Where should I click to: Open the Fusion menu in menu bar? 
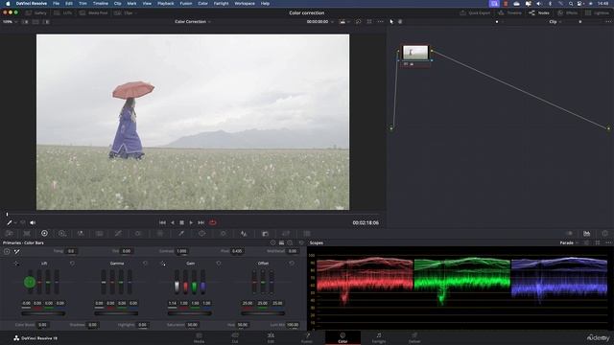(x=186, y=4)
